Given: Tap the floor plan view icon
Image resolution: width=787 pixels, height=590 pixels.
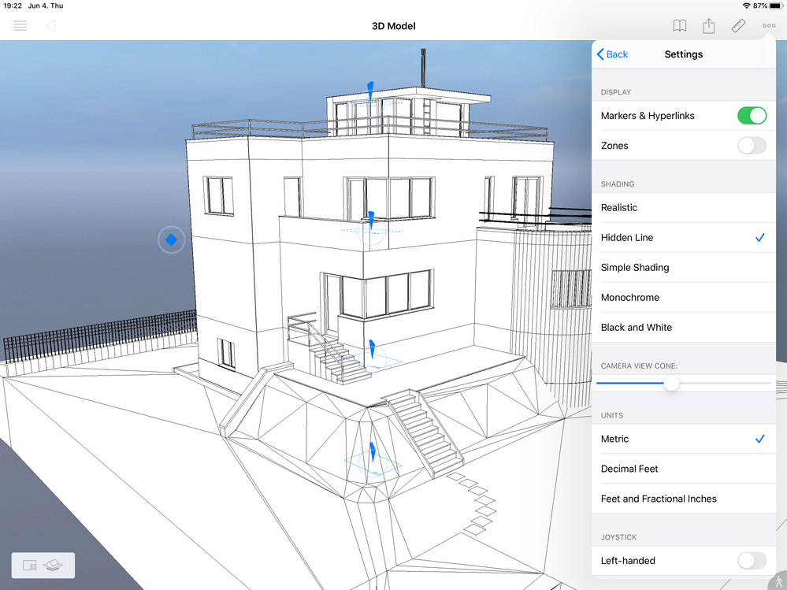Looking at the screenshot, I should [x=30, y=566].
